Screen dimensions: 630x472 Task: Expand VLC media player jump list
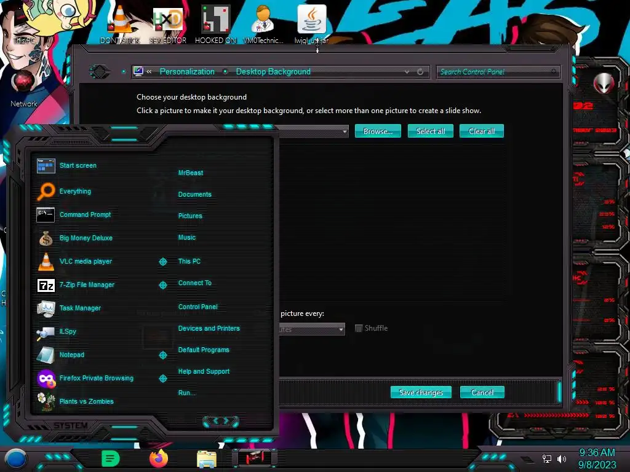click(162, 262)
